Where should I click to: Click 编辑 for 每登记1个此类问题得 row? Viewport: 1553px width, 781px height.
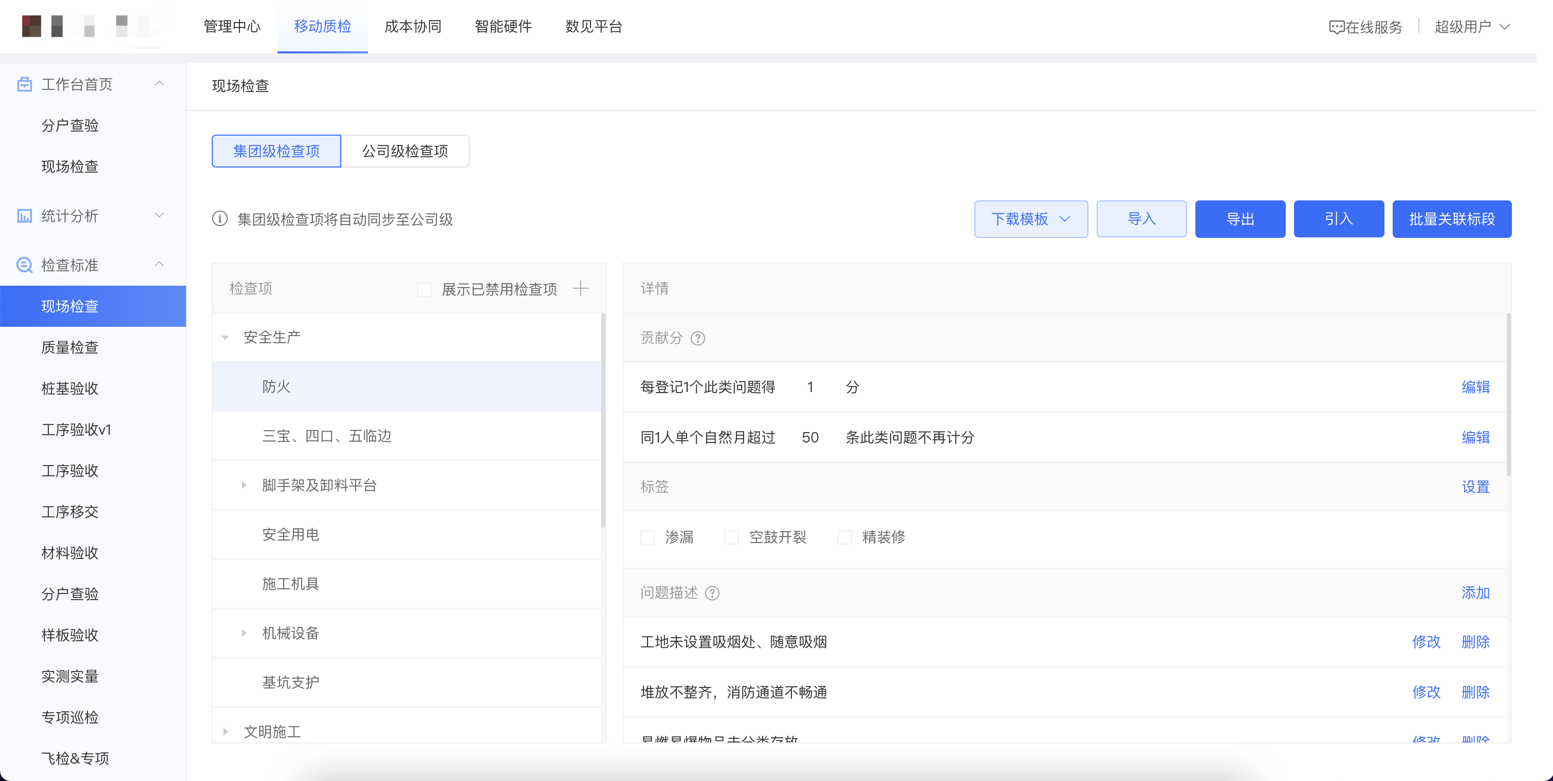pos(1475,387)
